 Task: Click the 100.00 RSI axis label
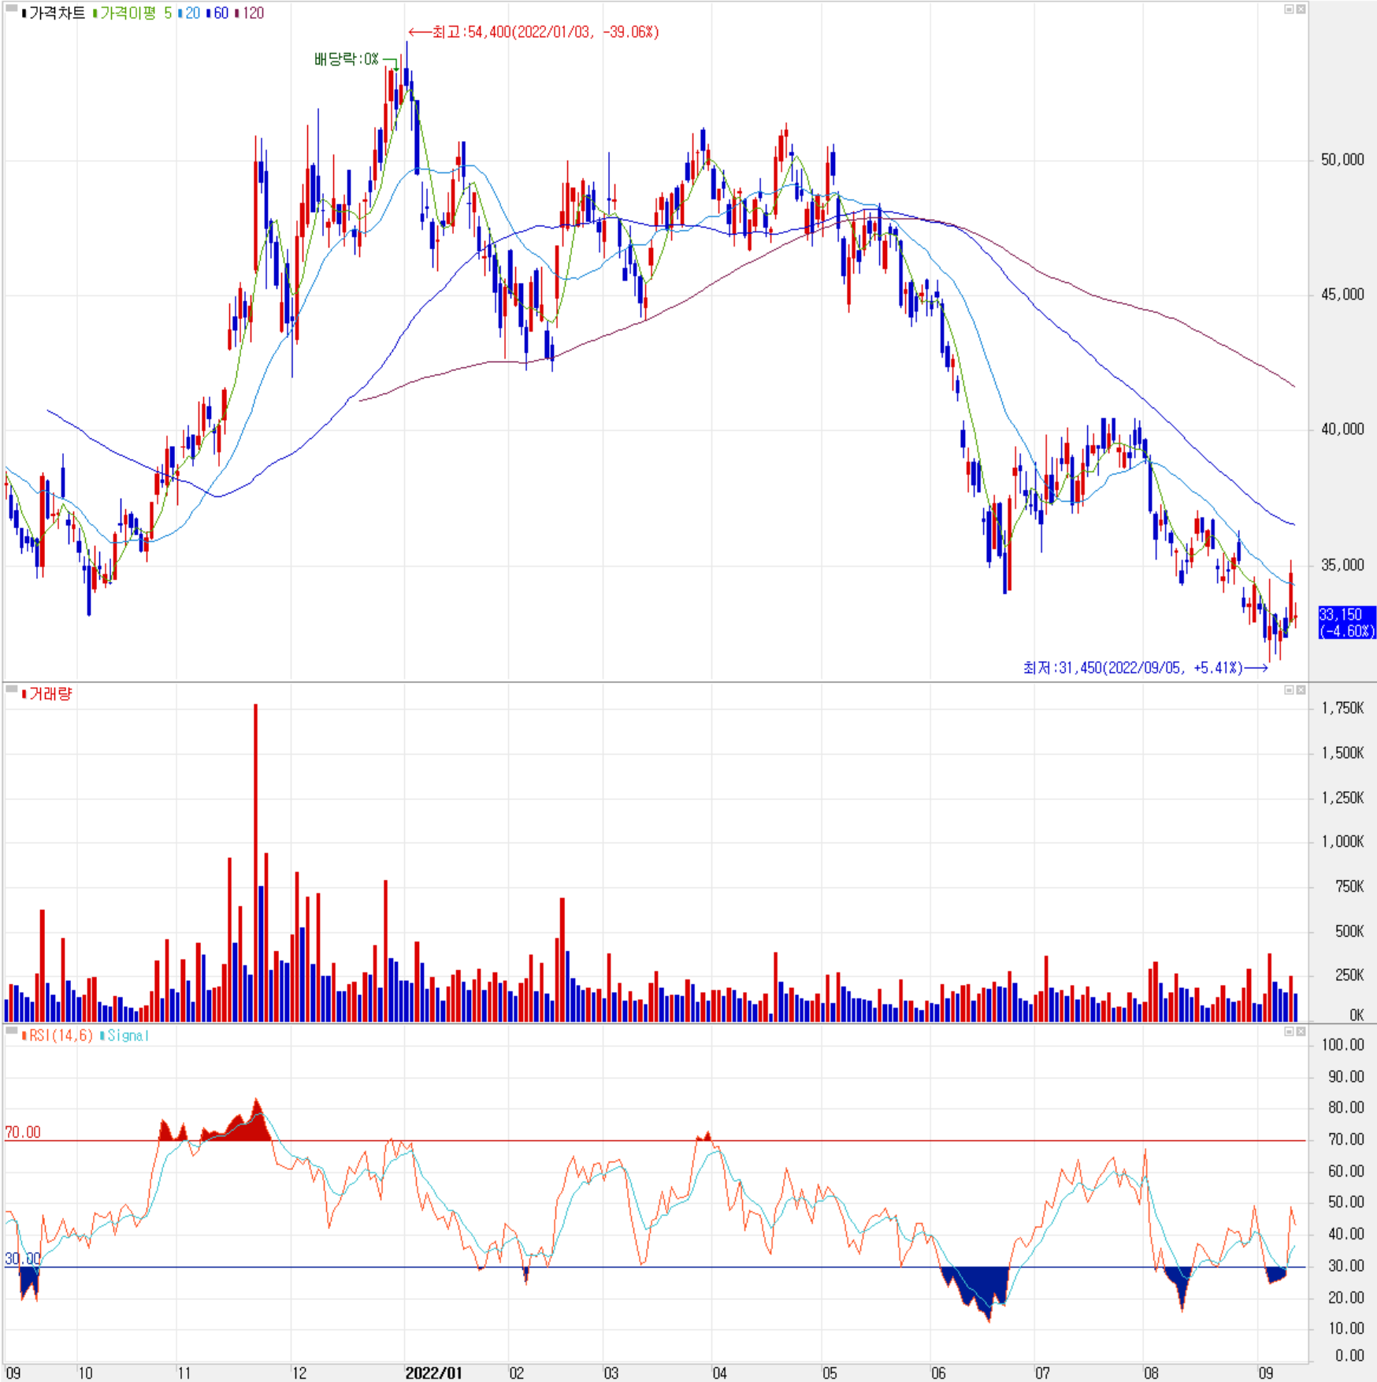pos(1343,1045)
